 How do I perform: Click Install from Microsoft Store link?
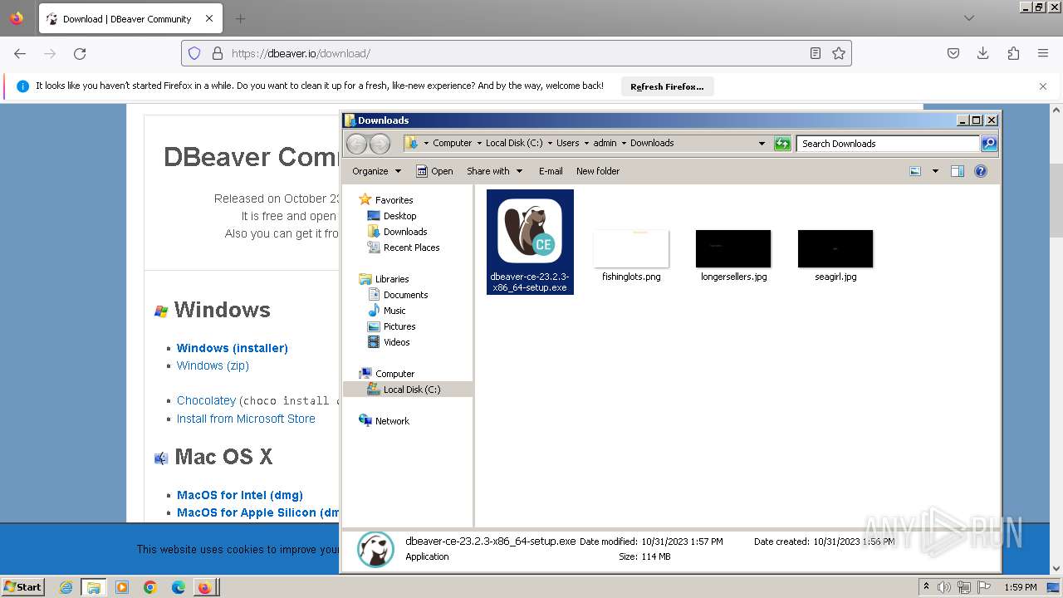point(246,419)
